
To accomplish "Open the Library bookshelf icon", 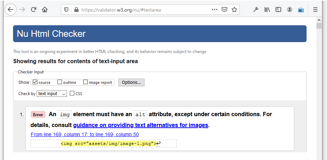I will coord(267,10).
